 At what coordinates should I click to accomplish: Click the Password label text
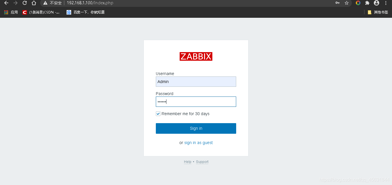point(165,94)
